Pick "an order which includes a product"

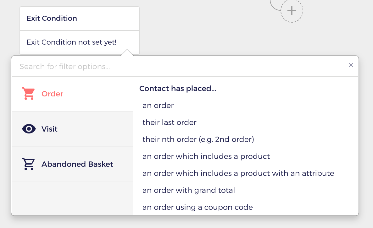[206, 156]
